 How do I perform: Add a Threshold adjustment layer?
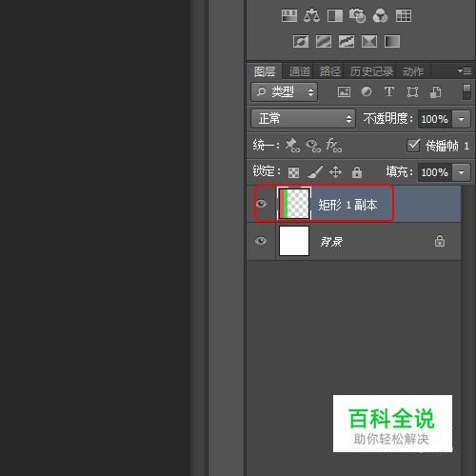coord(347,41)
